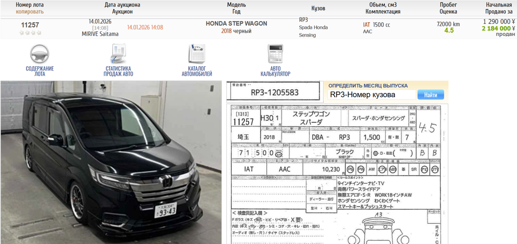Click the 2018 черный year and color text
The image size is (517, 244).
(237, 31)
